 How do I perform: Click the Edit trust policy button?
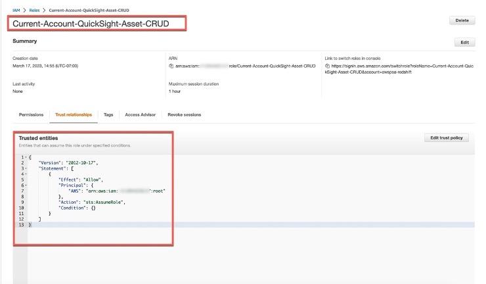(x=447, y=138)
